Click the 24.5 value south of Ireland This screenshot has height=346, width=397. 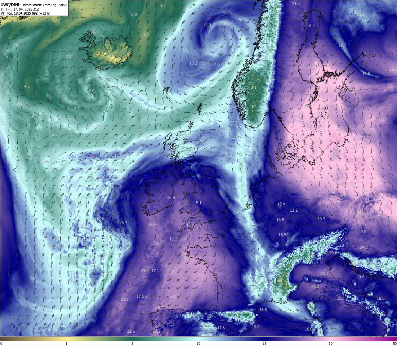pyautogui.click(x=152, y=224)
